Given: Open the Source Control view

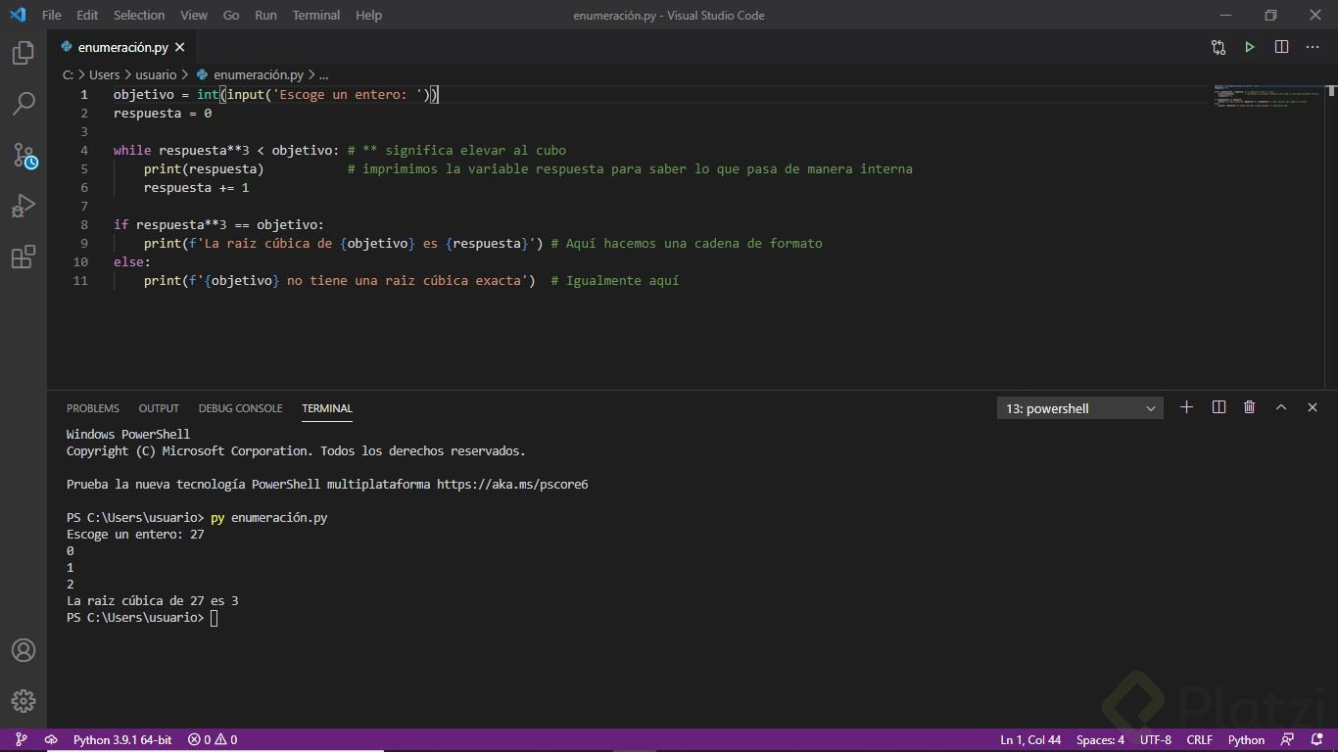Looking at the screenshot, I should click(24, 156).
